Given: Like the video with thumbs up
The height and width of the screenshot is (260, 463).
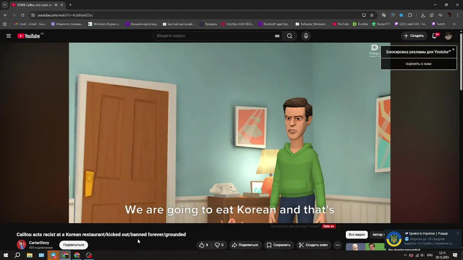Looking at the screenshot, I should tap(204, 245).
